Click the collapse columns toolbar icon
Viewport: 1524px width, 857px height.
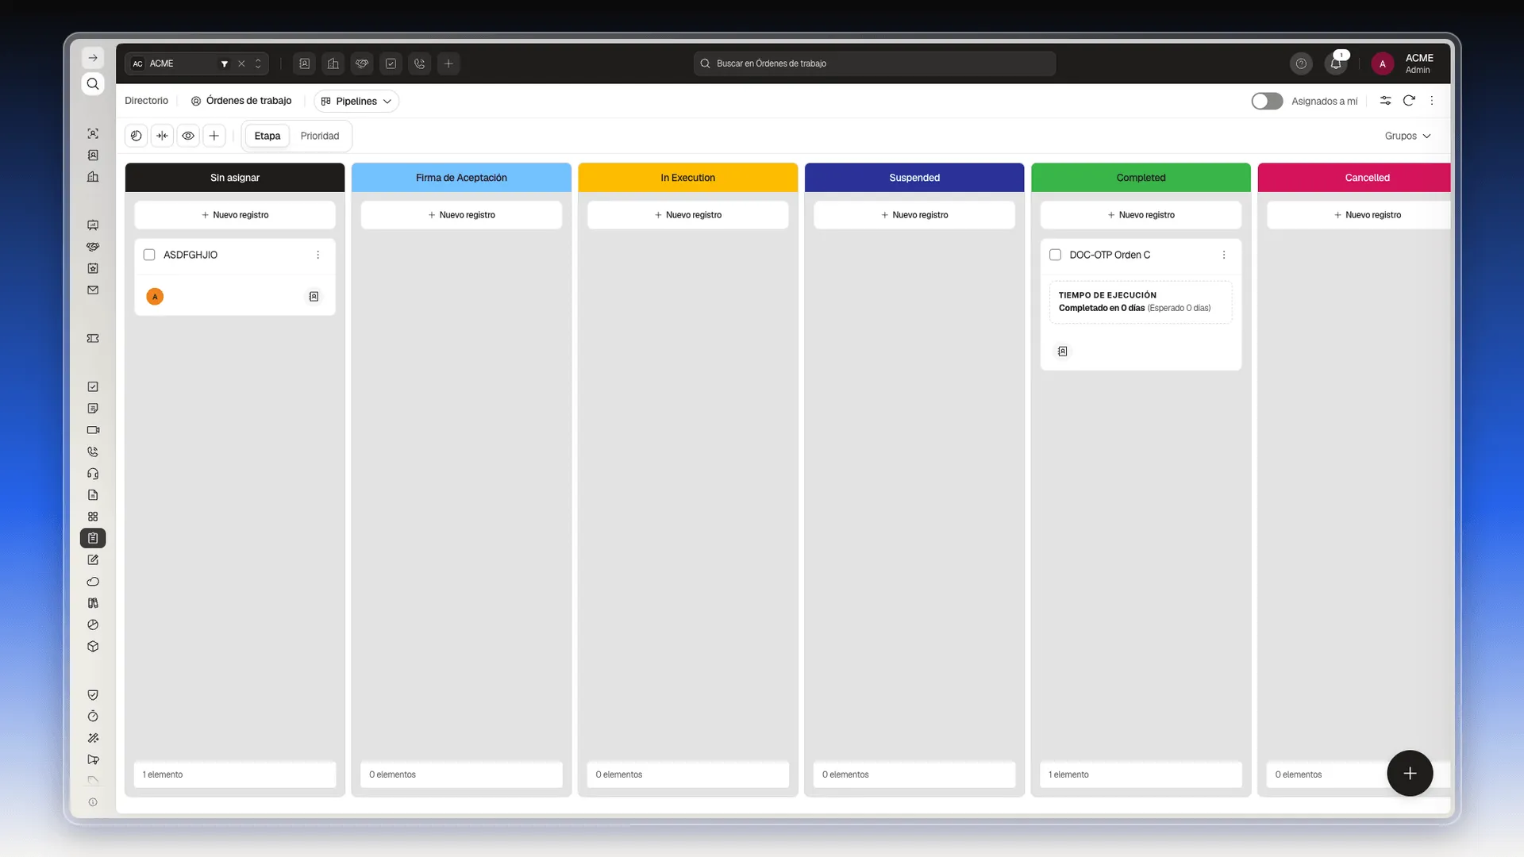click(163, 136)
